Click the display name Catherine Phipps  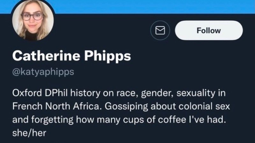point(72,56)
